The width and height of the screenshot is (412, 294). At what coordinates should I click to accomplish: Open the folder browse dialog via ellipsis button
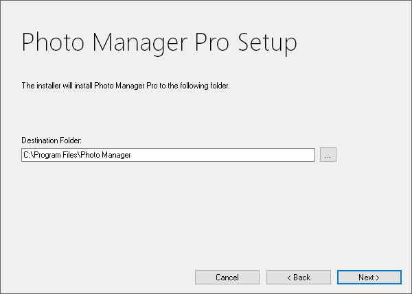(328, 155)
